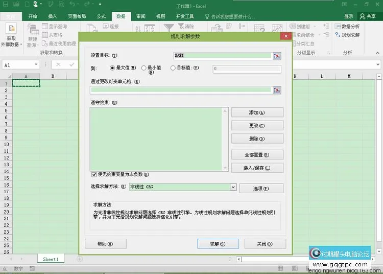
Task: Click the 关闭 button in dialog
Action: [x=265, y=244]
